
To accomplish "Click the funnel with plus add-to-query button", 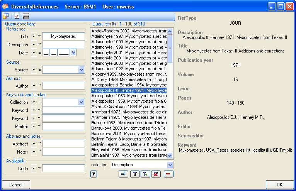I will click(x=145, y=174).
